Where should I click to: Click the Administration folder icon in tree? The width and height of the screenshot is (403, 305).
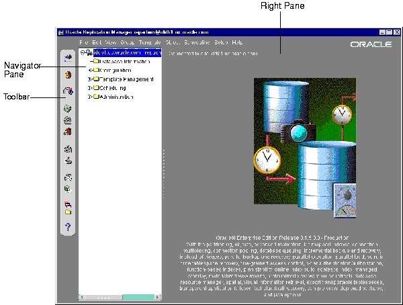pos(96,96)
